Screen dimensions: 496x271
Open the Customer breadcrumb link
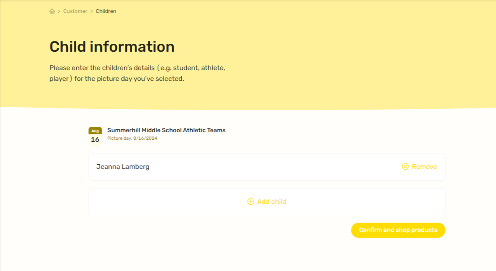75,11
